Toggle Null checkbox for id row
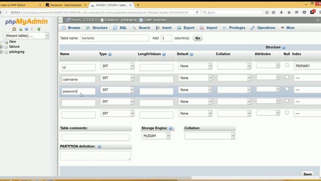 click(287, 65)
